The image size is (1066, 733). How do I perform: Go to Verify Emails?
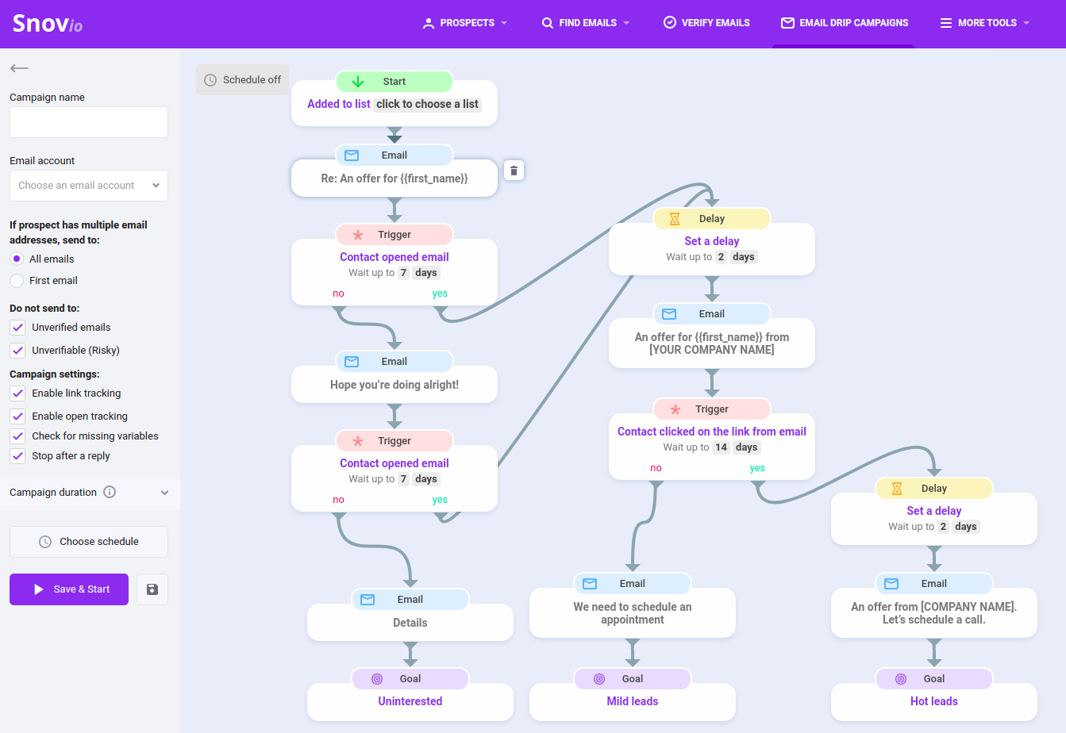[x=706, y=23]
